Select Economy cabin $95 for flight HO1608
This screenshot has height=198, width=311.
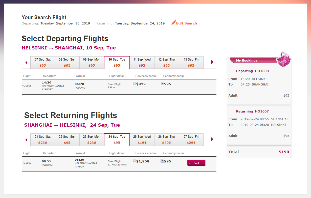tap(162, 84)
